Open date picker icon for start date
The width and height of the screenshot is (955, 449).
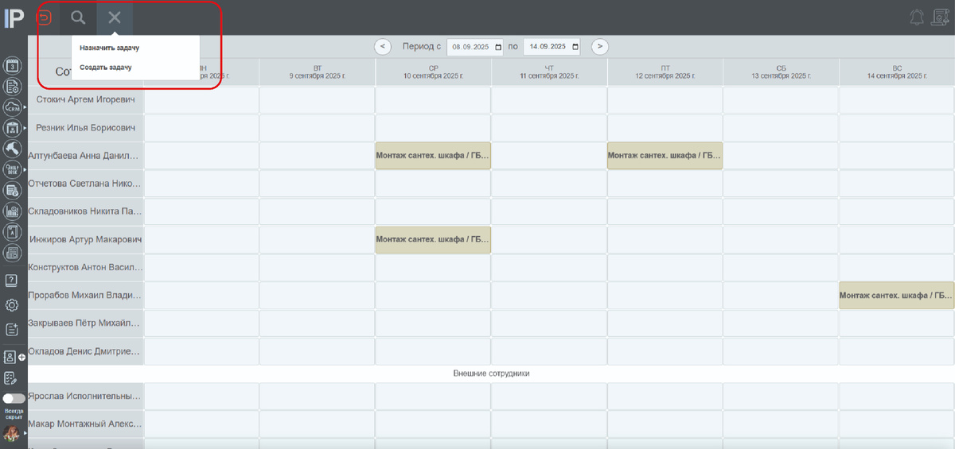(498, 47)
